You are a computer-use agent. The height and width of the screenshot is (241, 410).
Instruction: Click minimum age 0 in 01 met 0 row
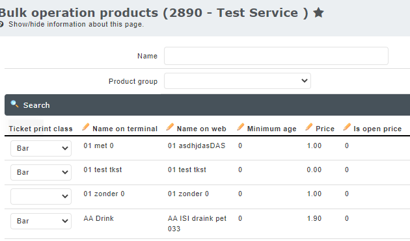click(240, 146)
